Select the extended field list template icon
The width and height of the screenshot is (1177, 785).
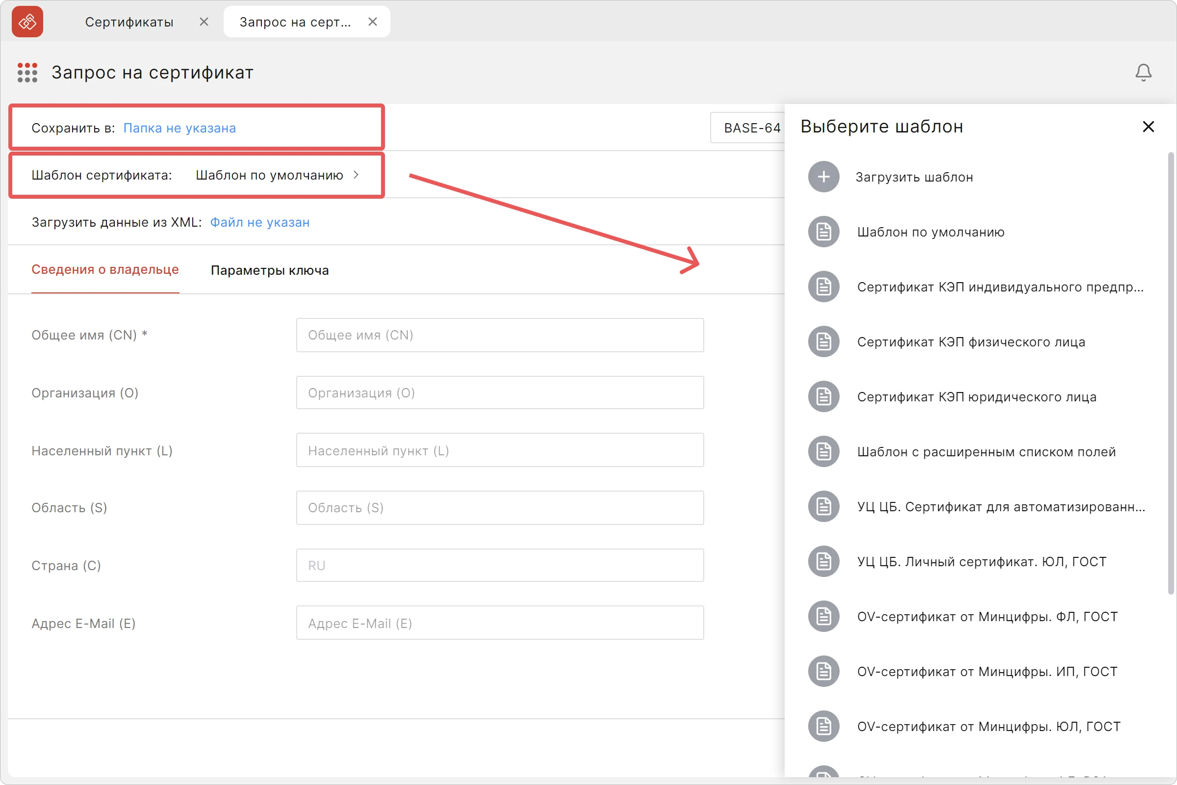824,451
